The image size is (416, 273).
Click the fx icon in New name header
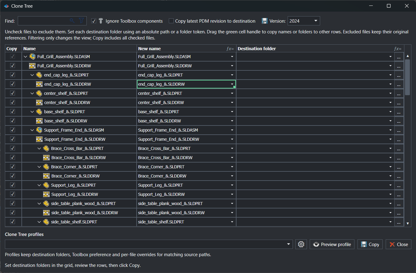230,49
